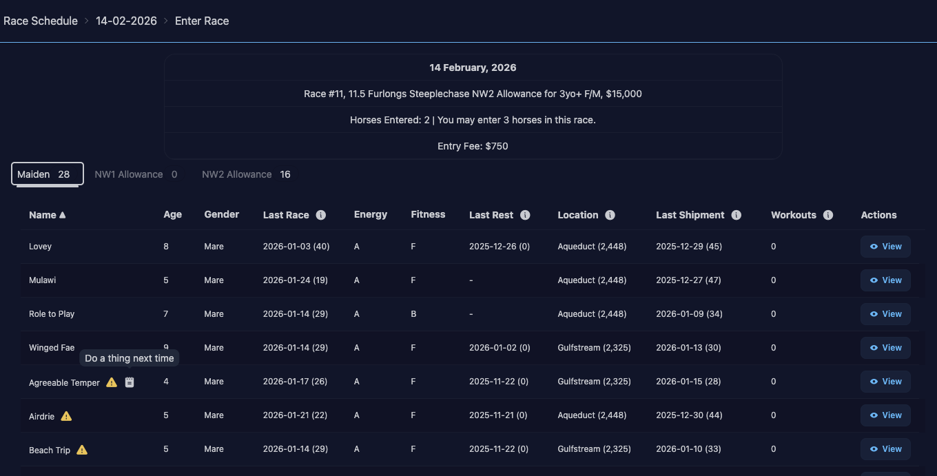The image size is (937, 476).
Task: Click the info icon beside Last Race
Action: pos(321,215)
